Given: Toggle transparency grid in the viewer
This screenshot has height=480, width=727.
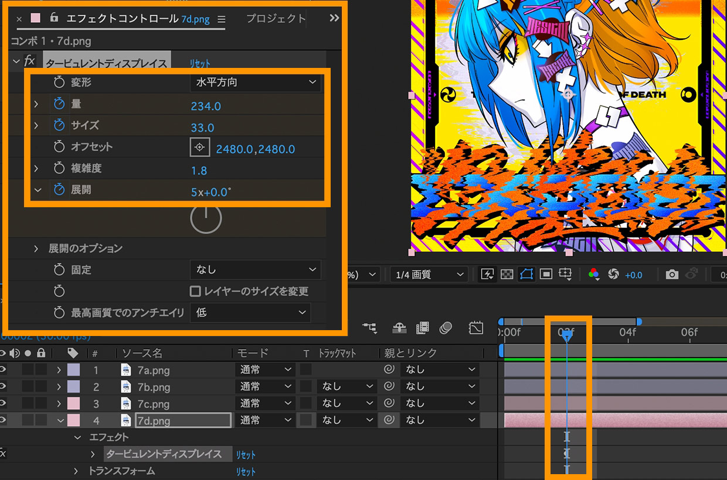Looking at the screenshot, I should point(507,274).
